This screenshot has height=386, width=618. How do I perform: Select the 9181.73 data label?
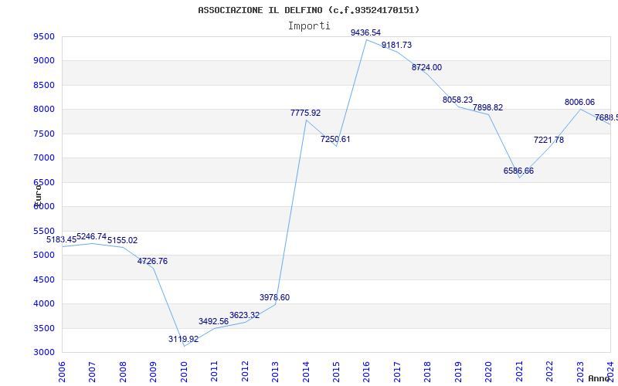[x=396, y=45]
